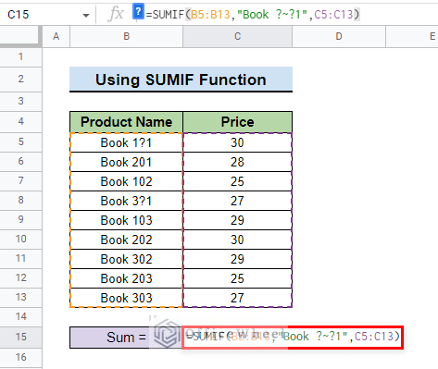The image size is (438, 369).
Task: Click the formula help question mark icon
Action: (138, 12)
